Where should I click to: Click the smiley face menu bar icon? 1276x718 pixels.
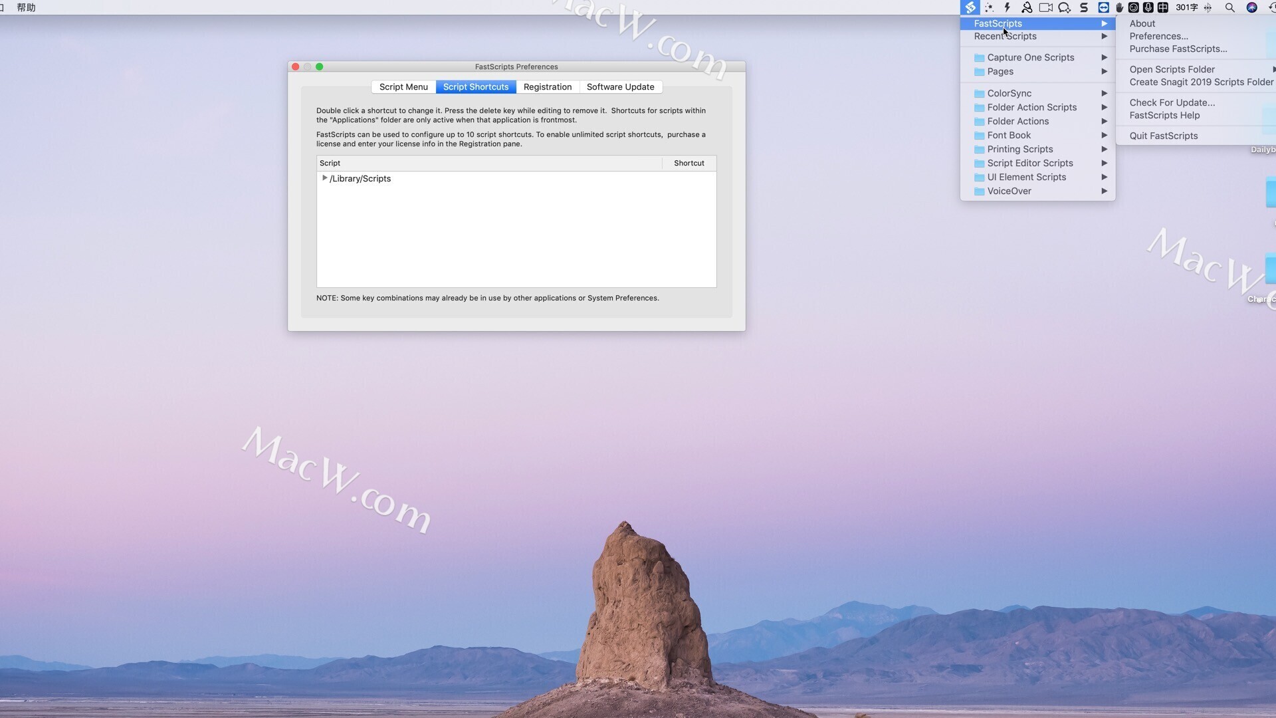(1134, 7)
